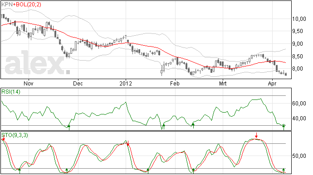Select the 2012 date label
Viewport: 313px width, 175px height.
(126, 83)
